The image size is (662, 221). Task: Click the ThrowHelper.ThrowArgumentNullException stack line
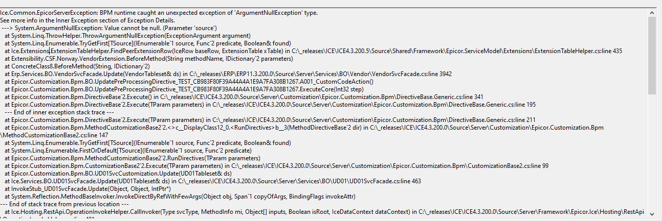click(127, 36)
